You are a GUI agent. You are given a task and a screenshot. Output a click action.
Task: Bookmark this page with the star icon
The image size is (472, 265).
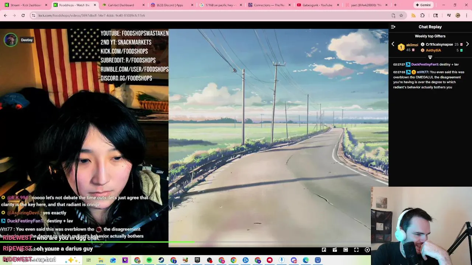(401, 15)
